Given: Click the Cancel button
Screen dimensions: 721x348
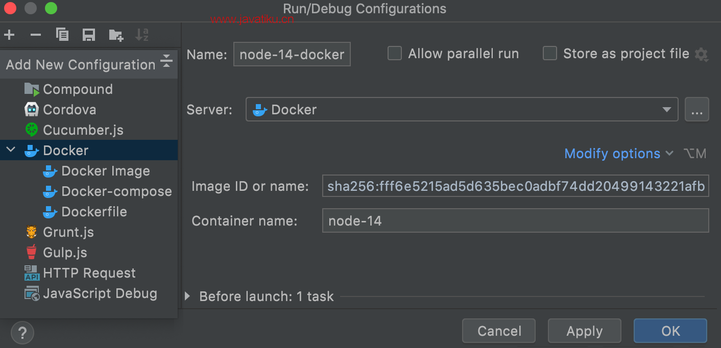Looking at the screenshot, I should pos(499,331).
